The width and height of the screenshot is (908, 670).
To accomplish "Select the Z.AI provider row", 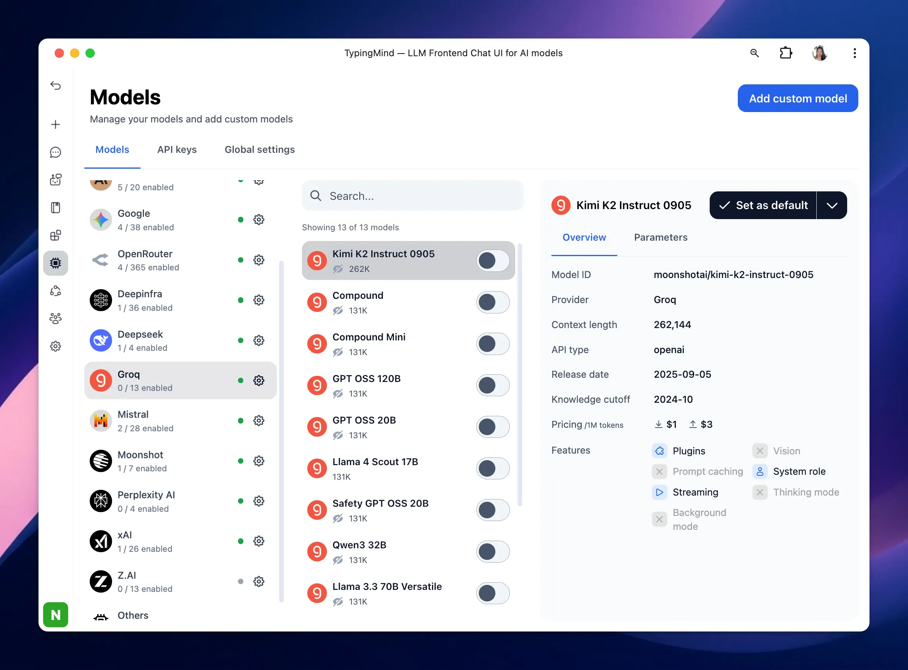I will 181,581.
